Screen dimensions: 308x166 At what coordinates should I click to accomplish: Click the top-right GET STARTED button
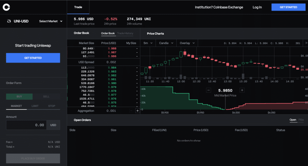coord(288,7)
